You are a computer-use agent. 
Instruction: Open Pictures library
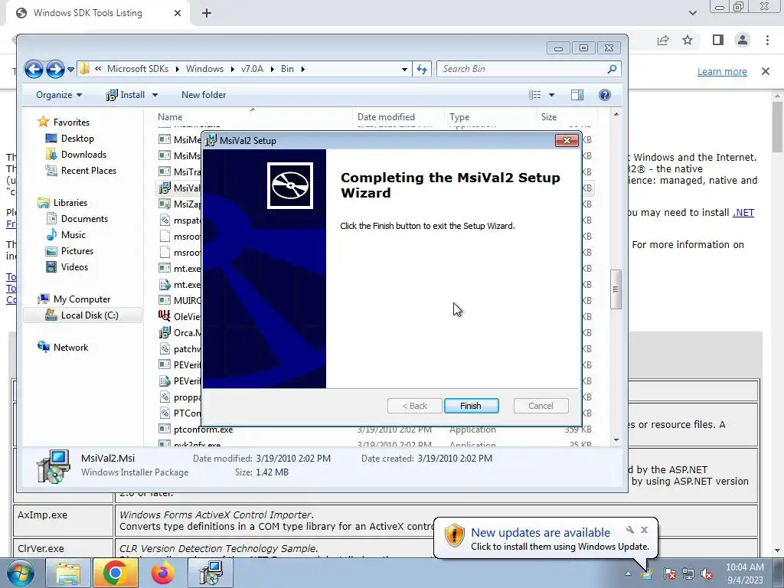coord(77,250)
